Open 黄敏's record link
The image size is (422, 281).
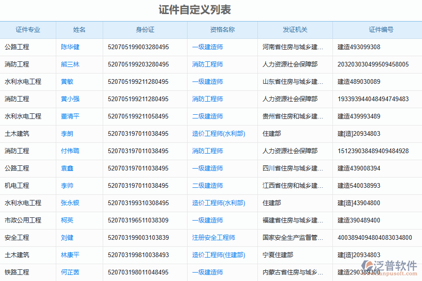tap(68, 81)
